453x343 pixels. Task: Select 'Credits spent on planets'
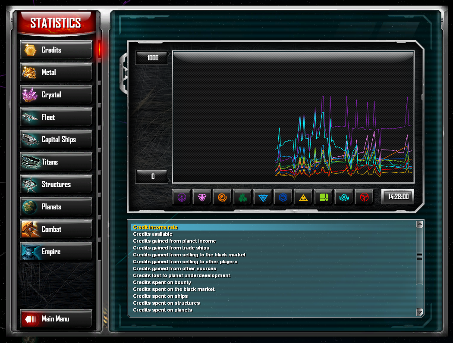point(273,310)
